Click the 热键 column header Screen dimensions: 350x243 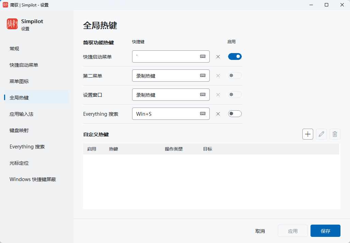pos(113,149)
